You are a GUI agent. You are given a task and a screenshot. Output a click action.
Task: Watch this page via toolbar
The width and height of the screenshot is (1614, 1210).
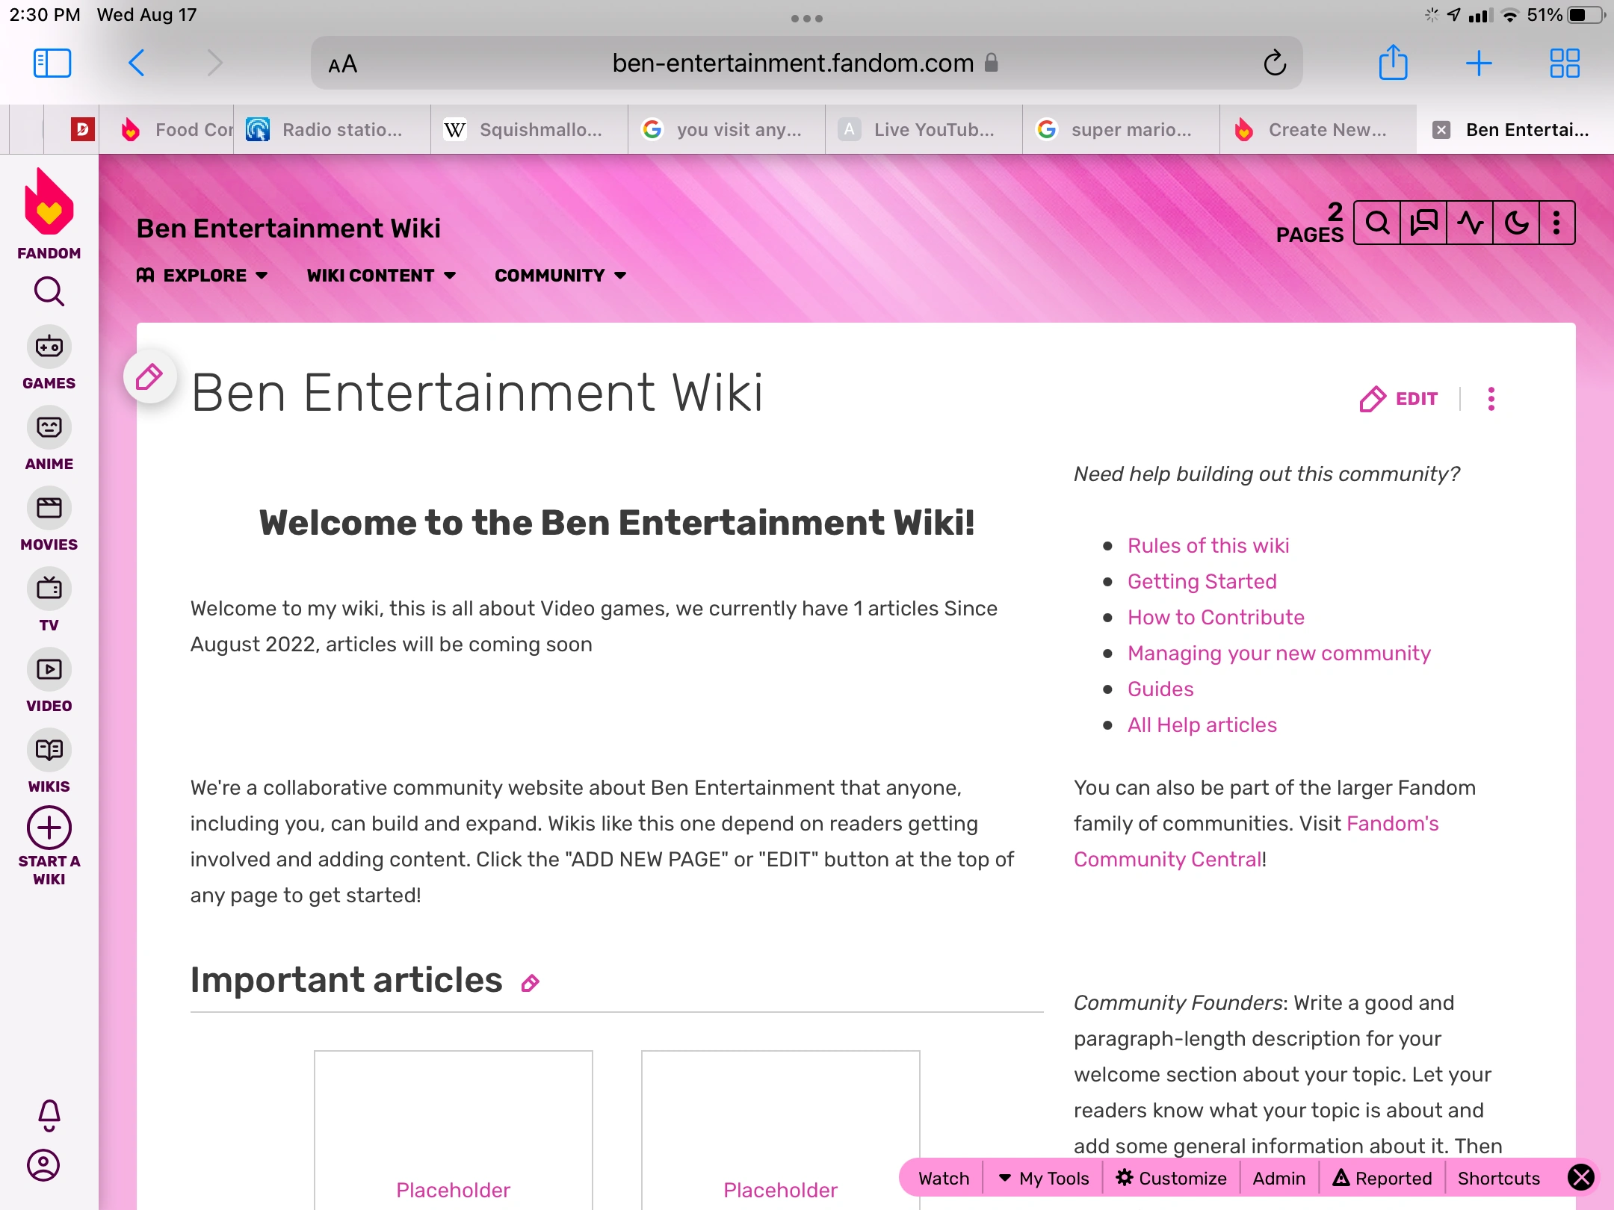click(943, 1179)
